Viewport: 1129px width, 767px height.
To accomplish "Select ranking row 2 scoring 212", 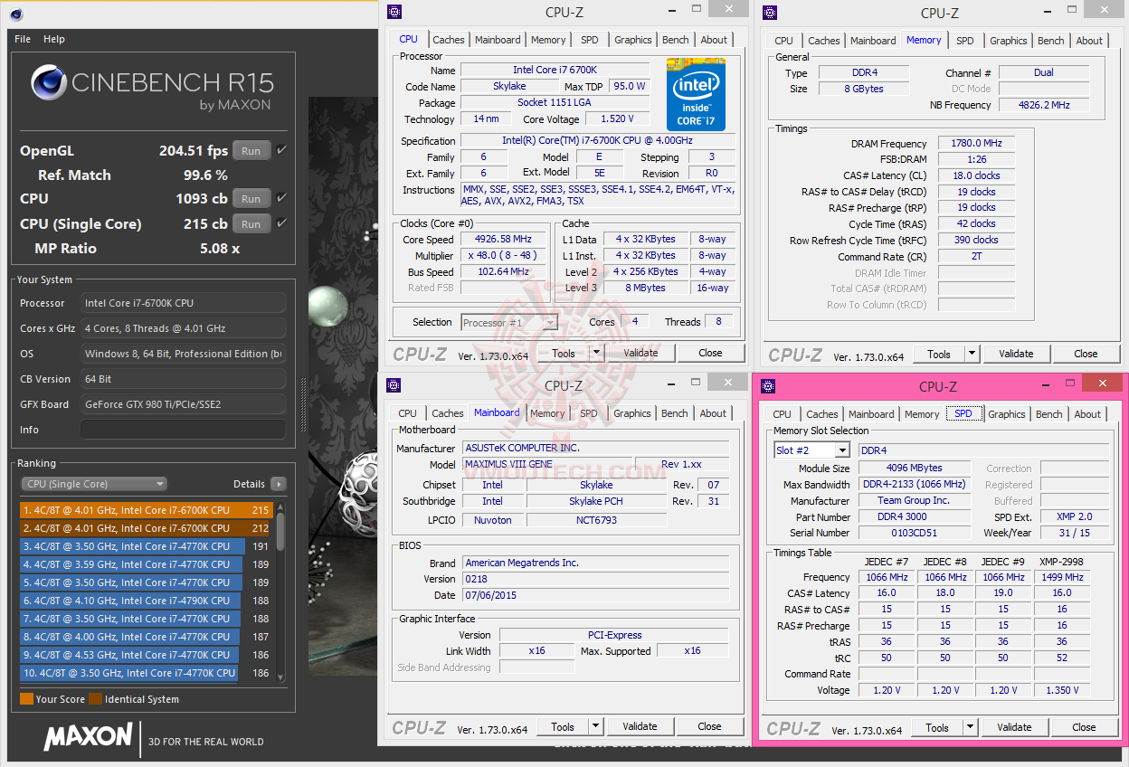I will (x=146, y=528).
